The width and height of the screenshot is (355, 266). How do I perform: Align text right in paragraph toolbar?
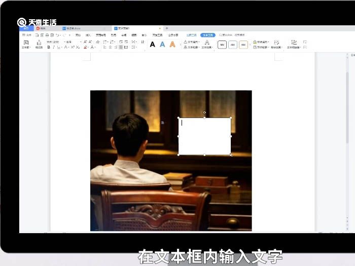pos(116,47)
